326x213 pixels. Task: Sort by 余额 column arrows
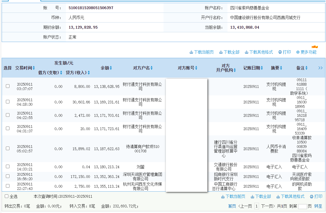point(111,68)
